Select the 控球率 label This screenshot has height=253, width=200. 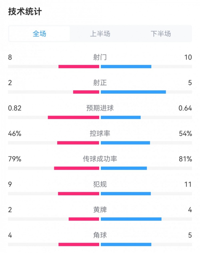[x=100, y=133]
